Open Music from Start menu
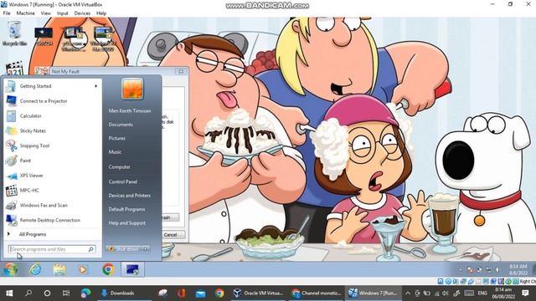Viewport: 536px width, 301px height. (x=115, y=152)
